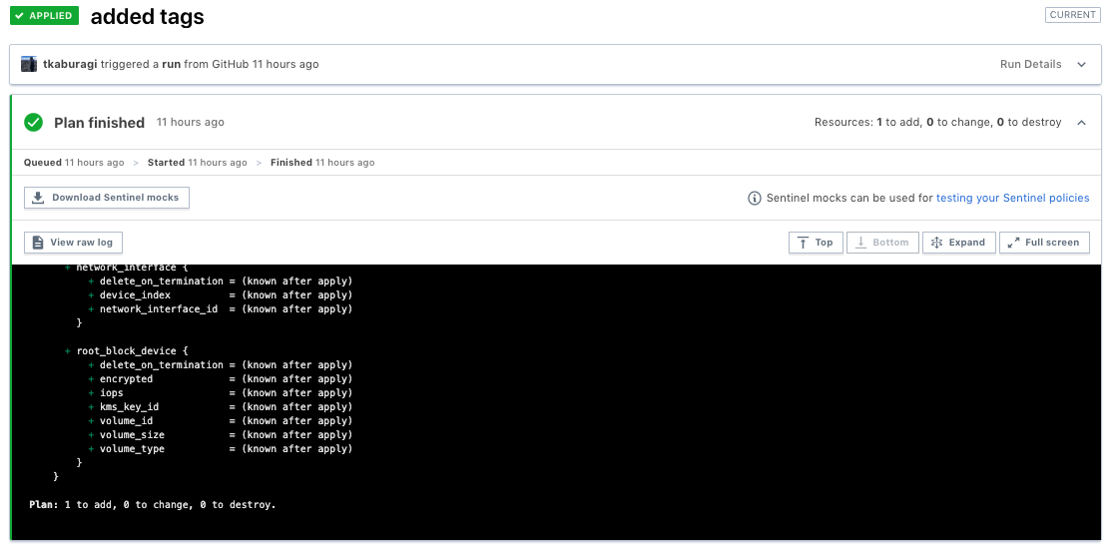
Task: Collapse the Plan finished section chevron
Action: tap(1081, 123)
